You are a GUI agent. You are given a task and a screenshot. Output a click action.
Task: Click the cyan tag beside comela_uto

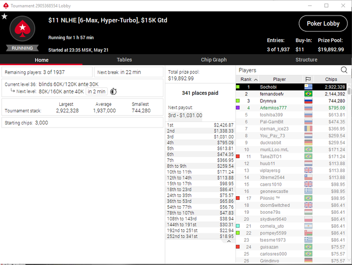click(238, 226)
